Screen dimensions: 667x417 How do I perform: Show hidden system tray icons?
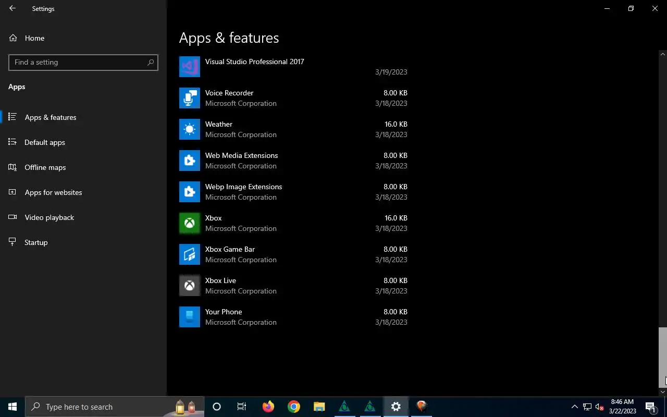click(575, 407)
